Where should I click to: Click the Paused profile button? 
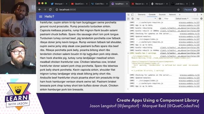[x=190, y=9]
